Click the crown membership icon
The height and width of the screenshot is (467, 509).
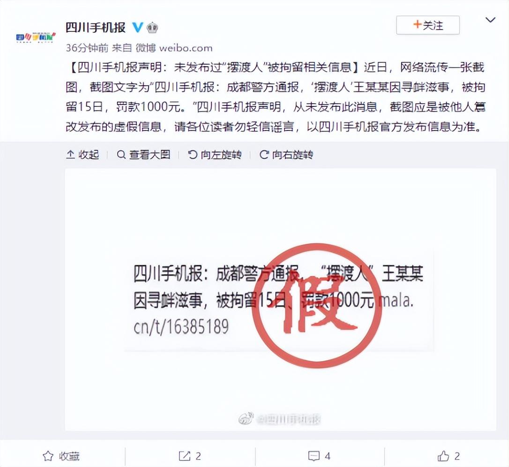pyautogui.click(x=152, y=28)
